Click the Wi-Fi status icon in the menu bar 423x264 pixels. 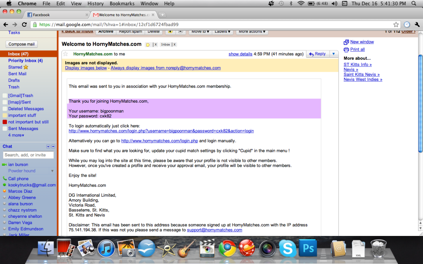301,3
